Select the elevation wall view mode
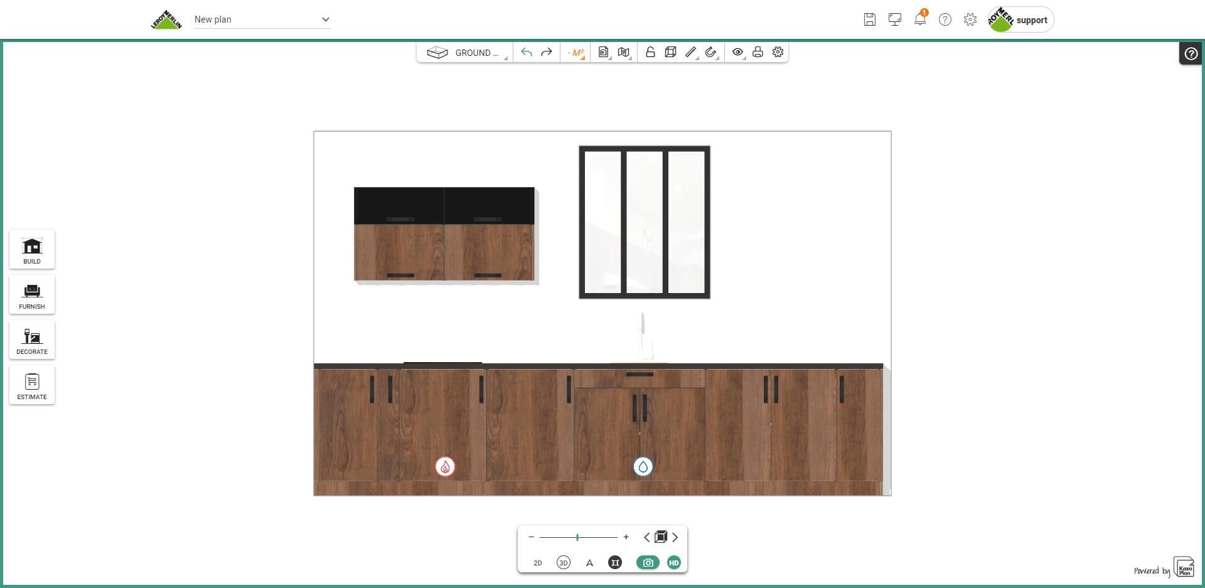The width and height of the screenshot is (1205, 588). (615, 563)
